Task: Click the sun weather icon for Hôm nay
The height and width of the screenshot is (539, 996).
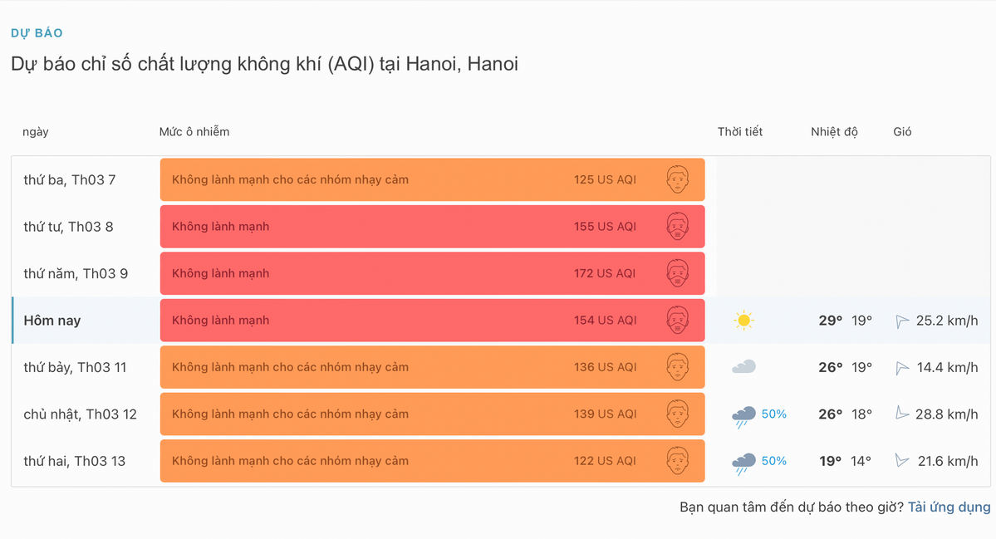Action: (743, 321)
